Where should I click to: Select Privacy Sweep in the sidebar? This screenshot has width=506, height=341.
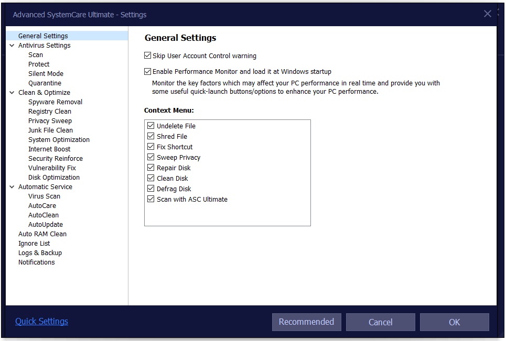tap(50, 121)
